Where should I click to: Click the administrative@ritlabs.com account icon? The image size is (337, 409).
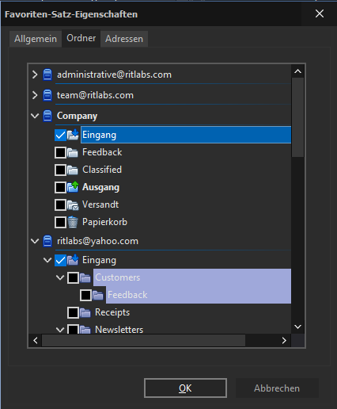coord(47,75)
